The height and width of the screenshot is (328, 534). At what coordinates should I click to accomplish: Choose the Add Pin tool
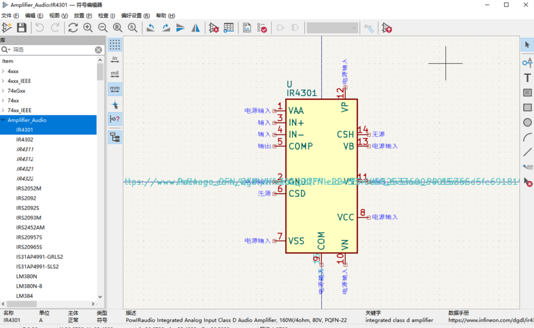coord(527,63)
